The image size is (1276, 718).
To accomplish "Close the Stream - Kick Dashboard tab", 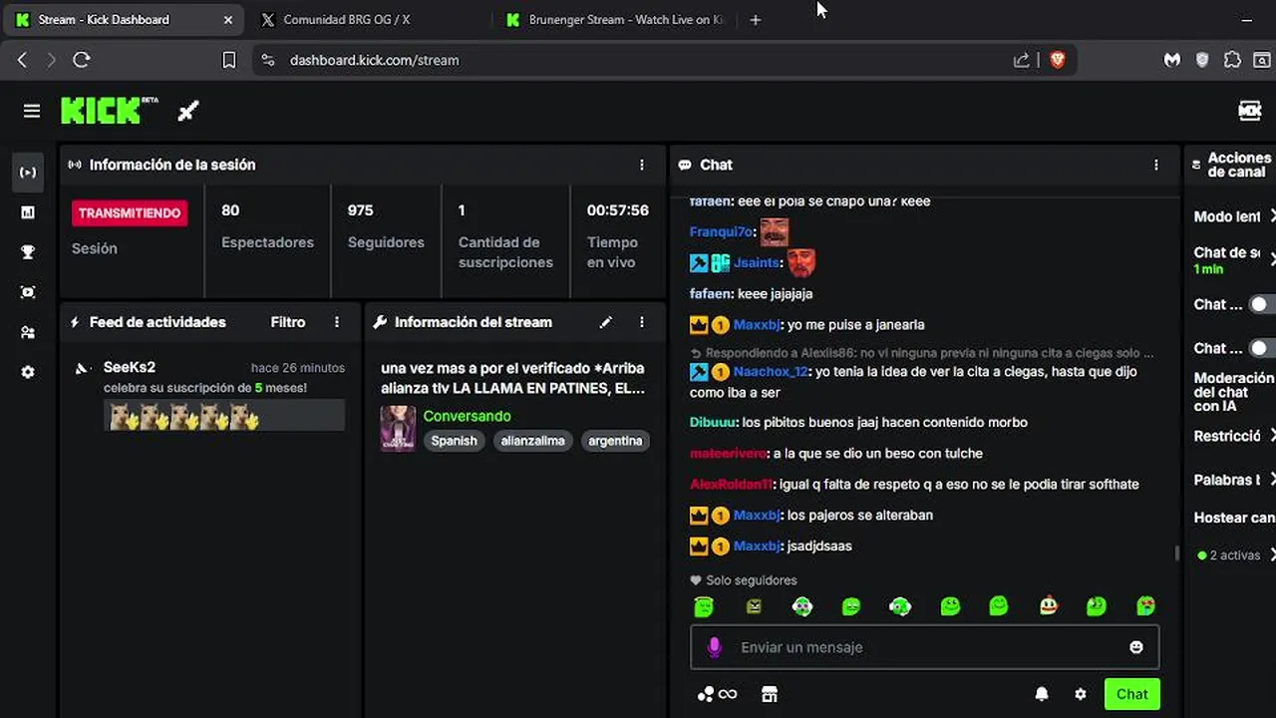I will click(x=228, y=19).
